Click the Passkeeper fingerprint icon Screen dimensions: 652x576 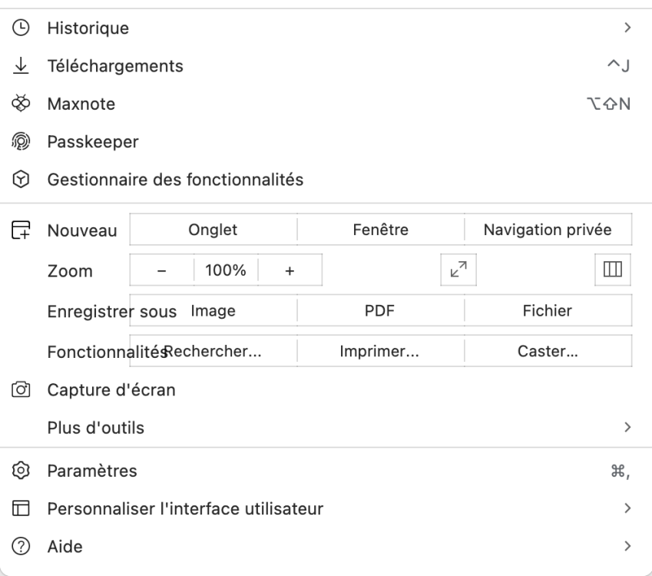21,141
